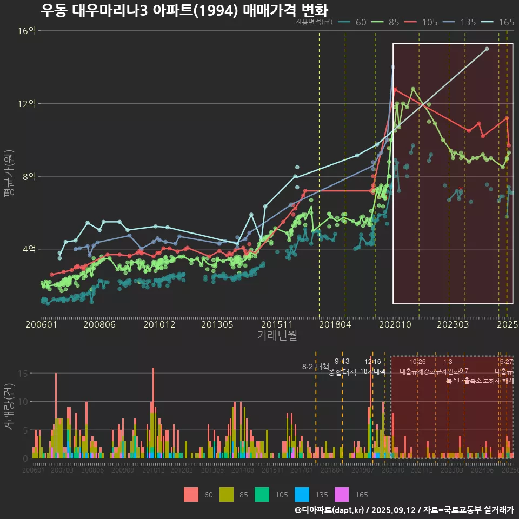This screenshot has width=519, height=519.
Task: Select the salmon 60 swatch in bottom legend
Action: (x=191, y=495)
